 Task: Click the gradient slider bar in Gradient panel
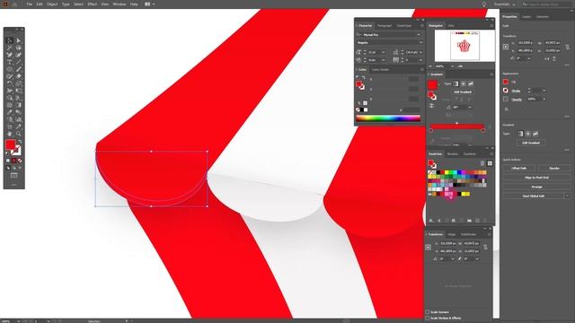[457, 127]
